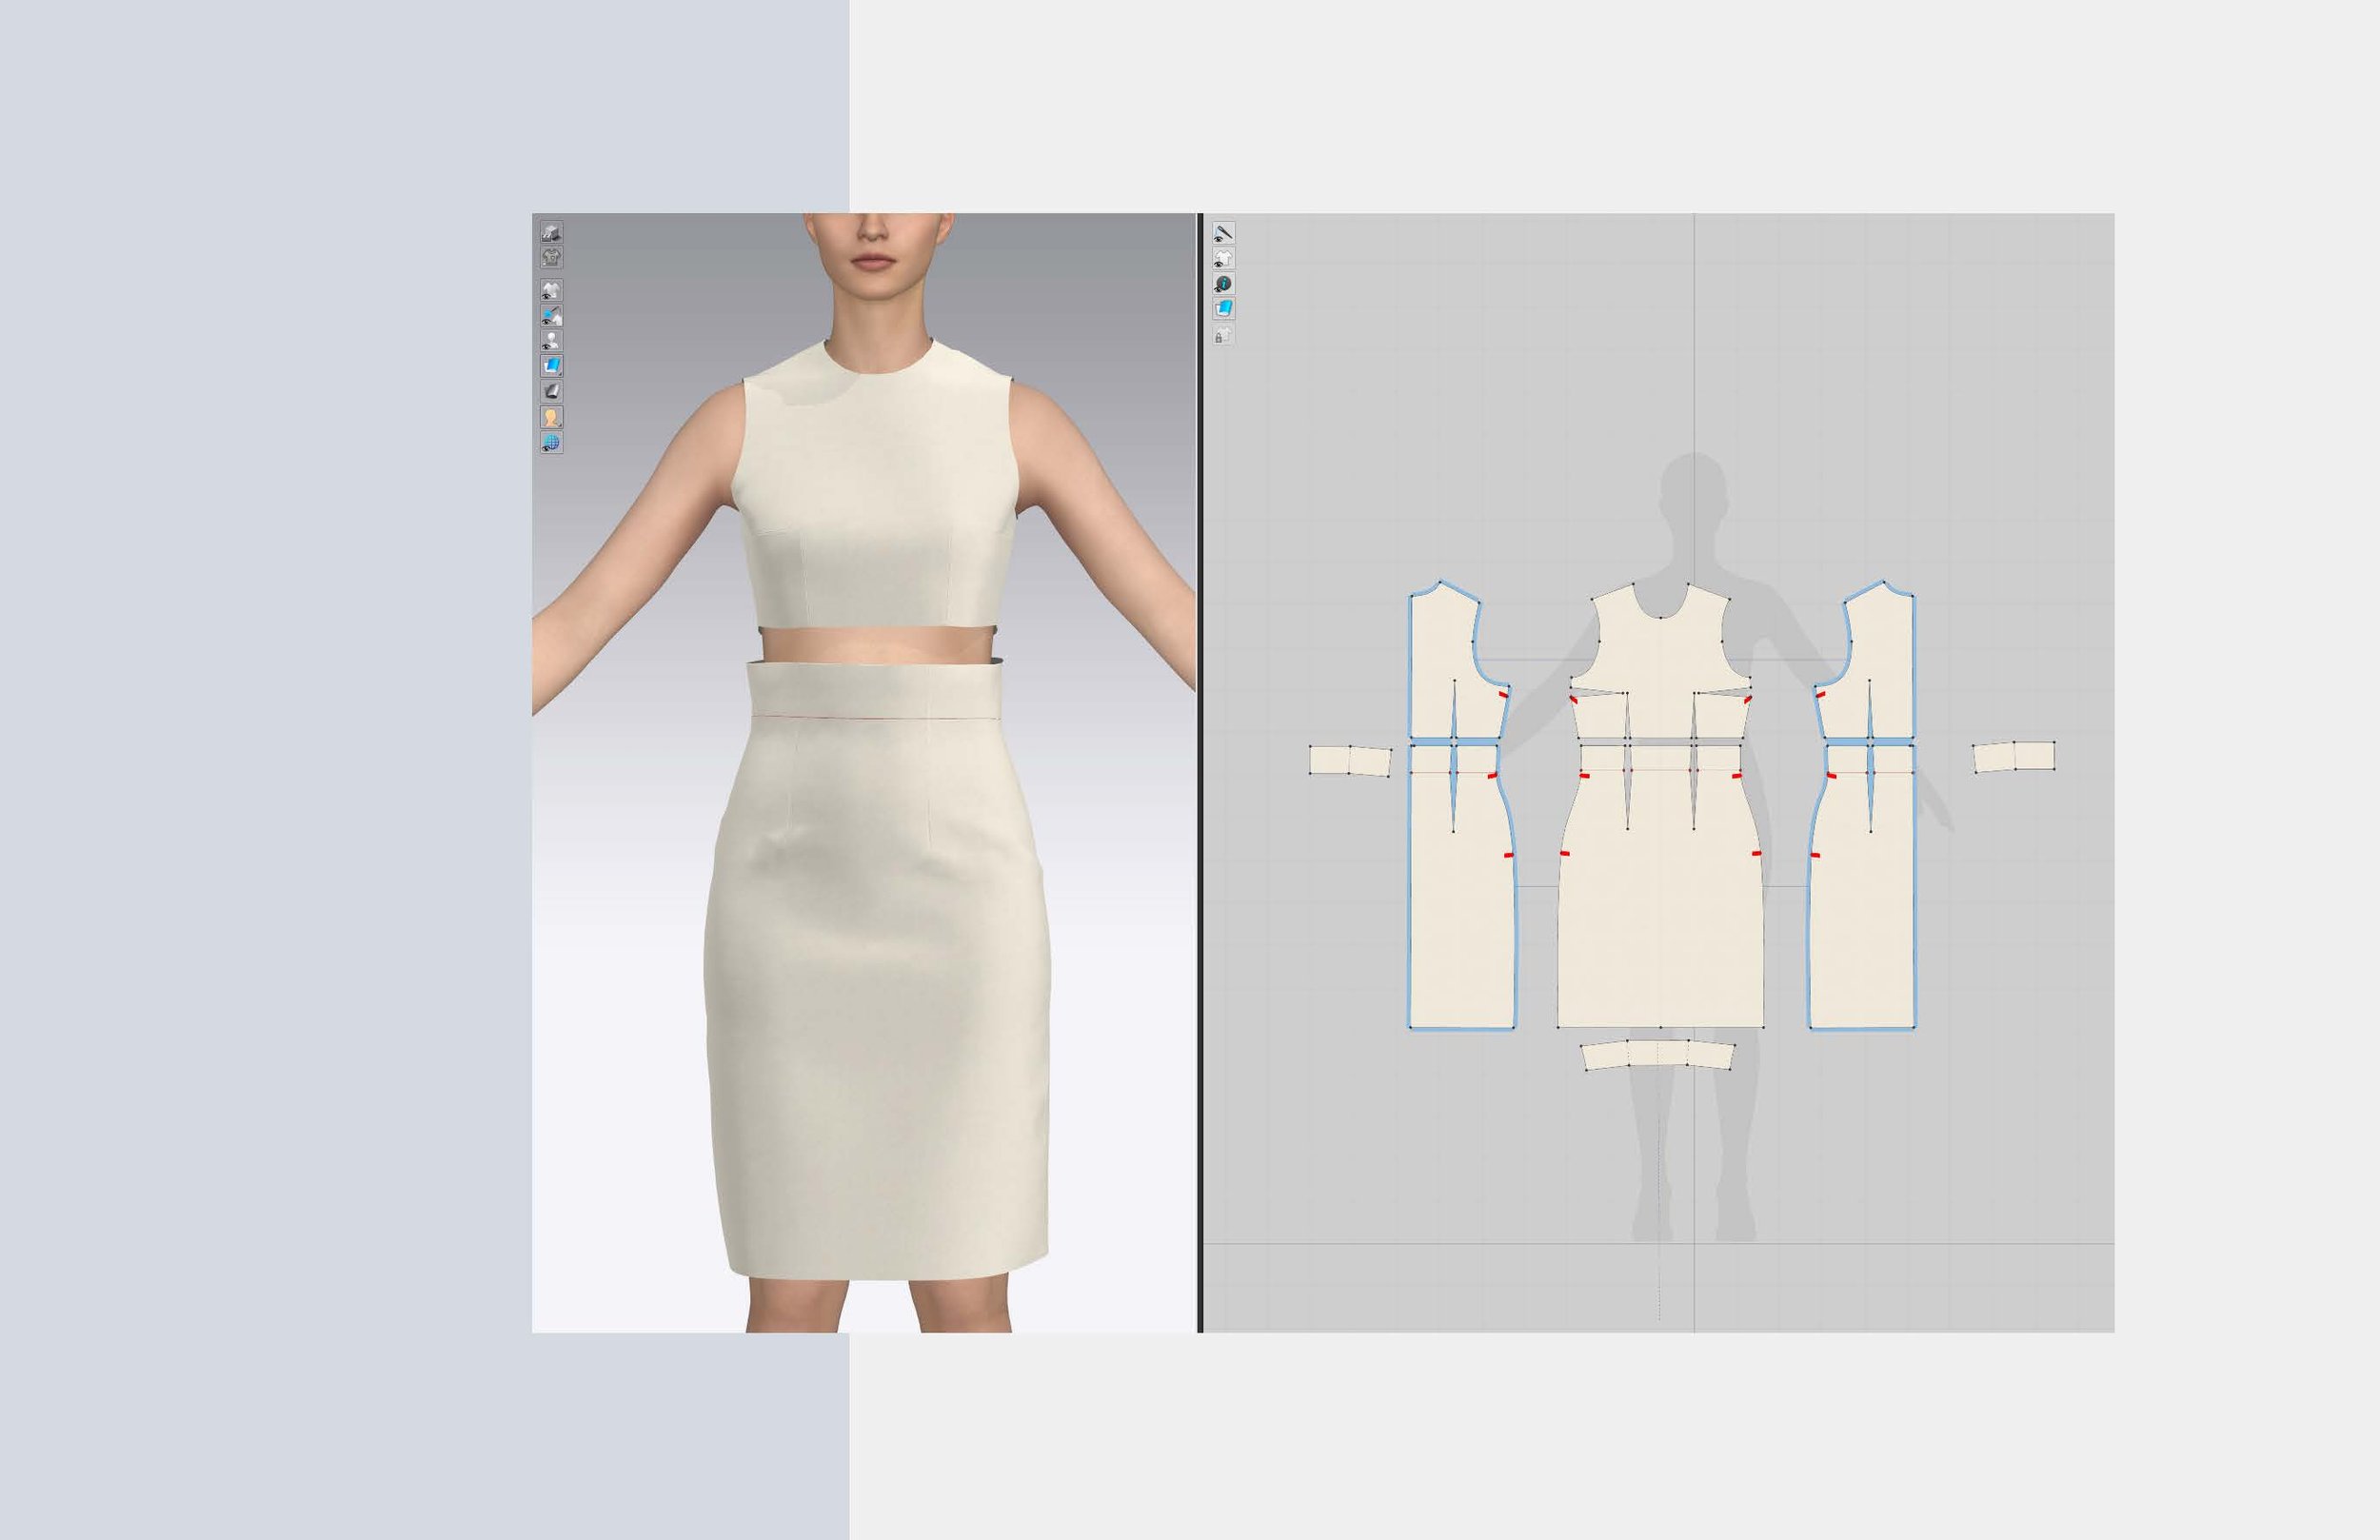Image resolution: width=2380 pixels, height=1540 pixels.
Task: Click the blue fabric texture icon in 2D window
Action: [x=1223, y=309]
